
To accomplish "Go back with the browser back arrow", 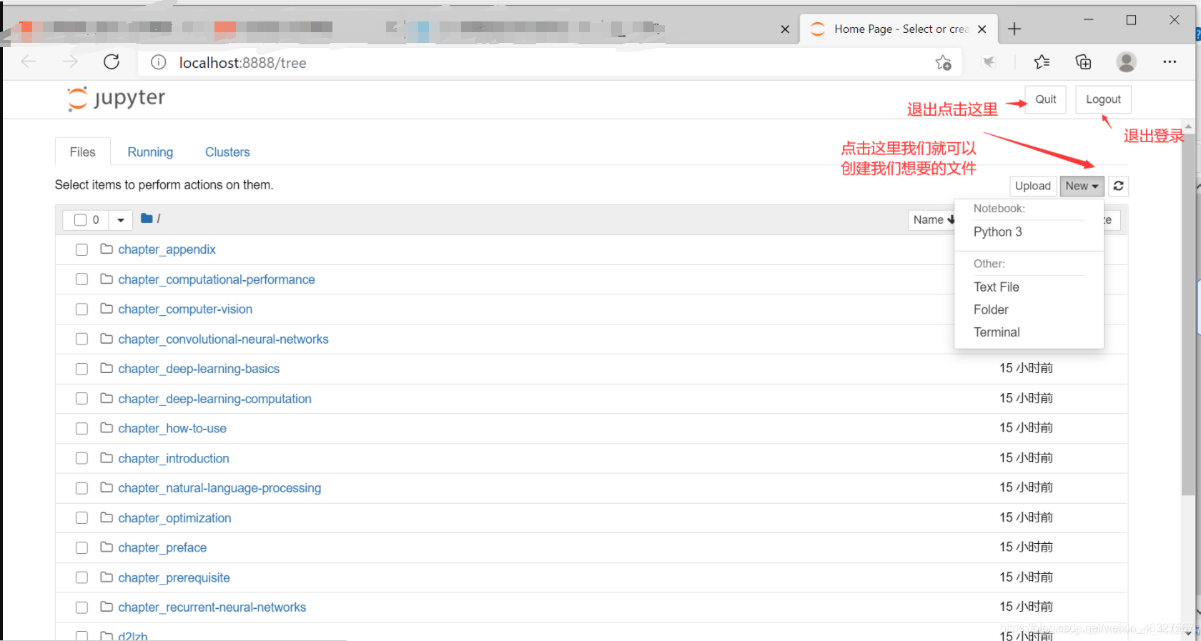I will click(29, 62).
